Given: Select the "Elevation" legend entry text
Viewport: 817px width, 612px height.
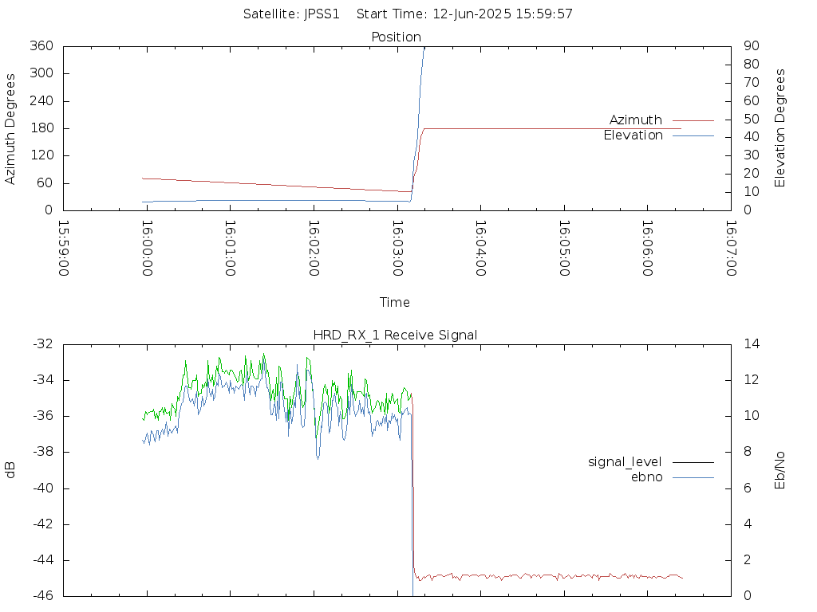Looking at the screenshot, I should click(633, 135).
